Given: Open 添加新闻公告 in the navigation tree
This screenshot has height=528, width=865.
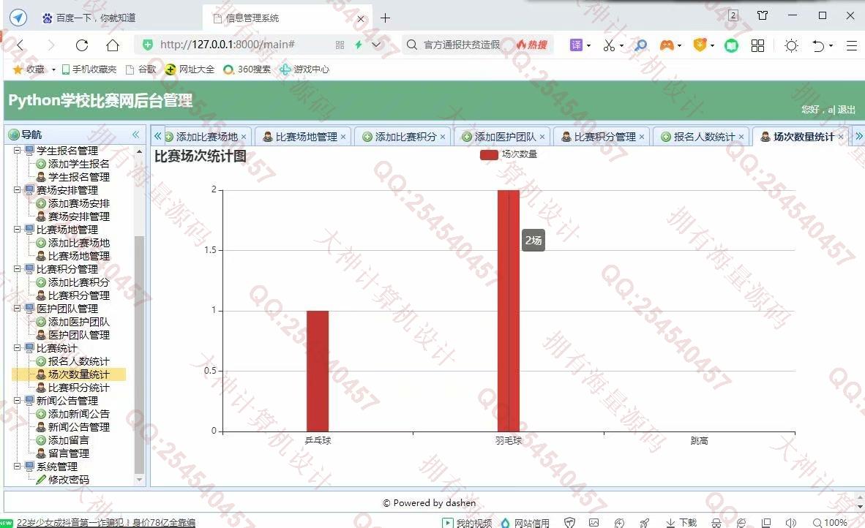Looking at the screenshot, I should pos(78,414).
